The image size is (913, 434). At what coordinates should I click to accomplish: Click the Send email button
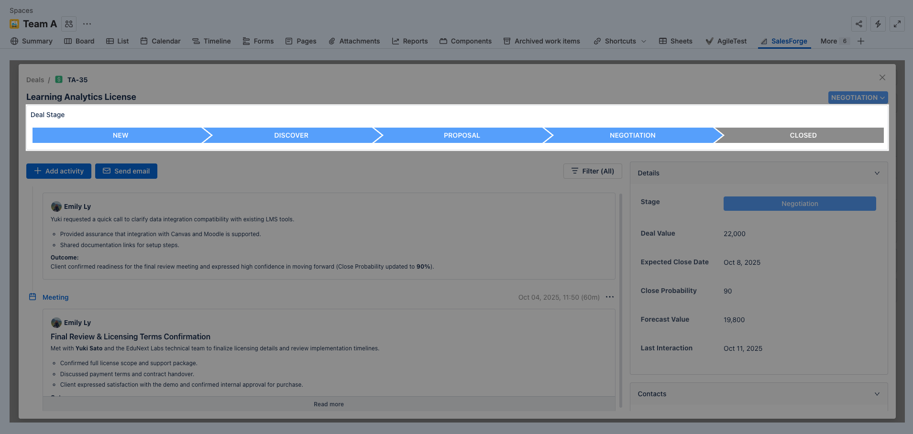tap(126, 171)
